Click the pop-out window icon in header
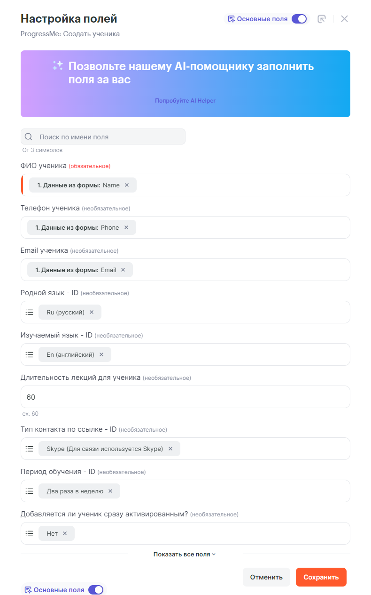Viewport: 371px width, 595px height. point(322,19)
